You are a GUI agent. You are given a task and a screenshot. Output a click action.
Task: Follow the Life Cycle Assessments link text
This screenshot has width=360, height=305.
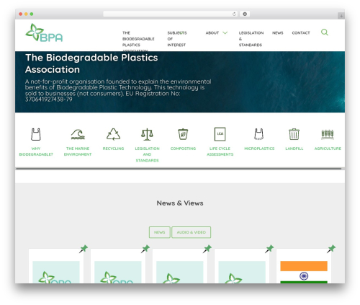click(x=220, y=151)
